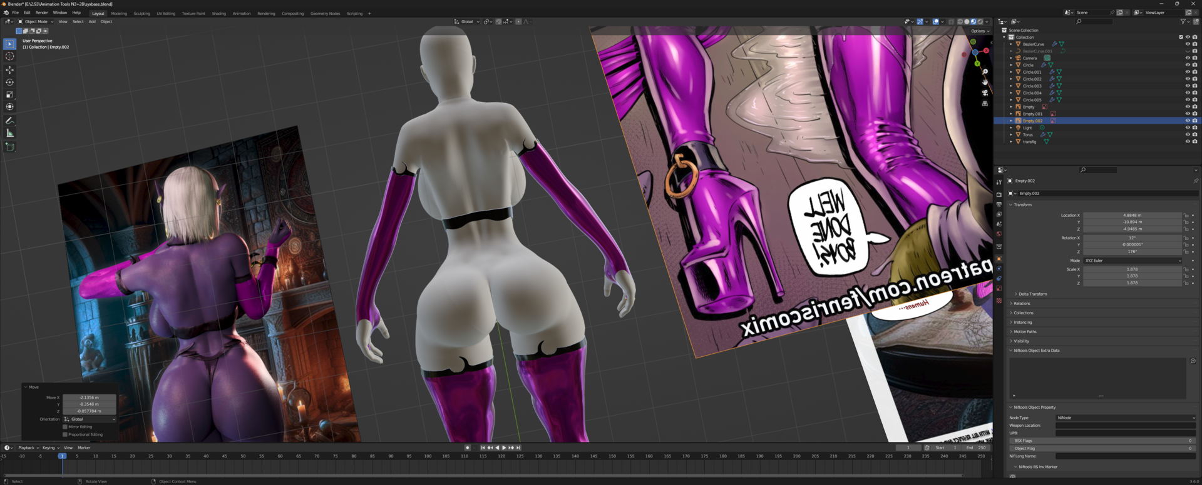Open the Global transform orientation dropdown
The width and height of the screenshot is (1202, 485).
click(x=467, y=21)
